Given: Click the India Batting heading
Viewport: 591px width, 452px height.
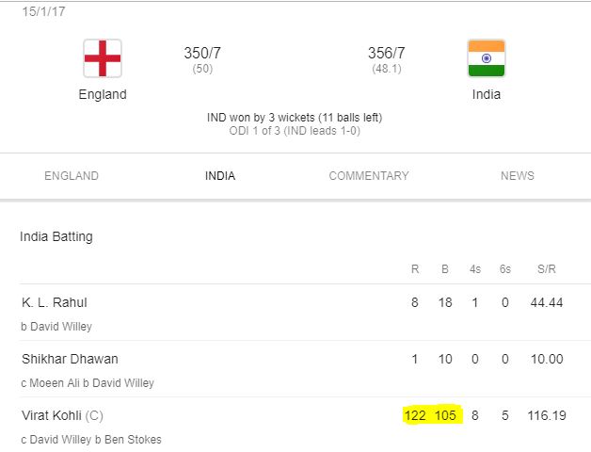Looking at the screenshot, I should click(x=56, y=237).
